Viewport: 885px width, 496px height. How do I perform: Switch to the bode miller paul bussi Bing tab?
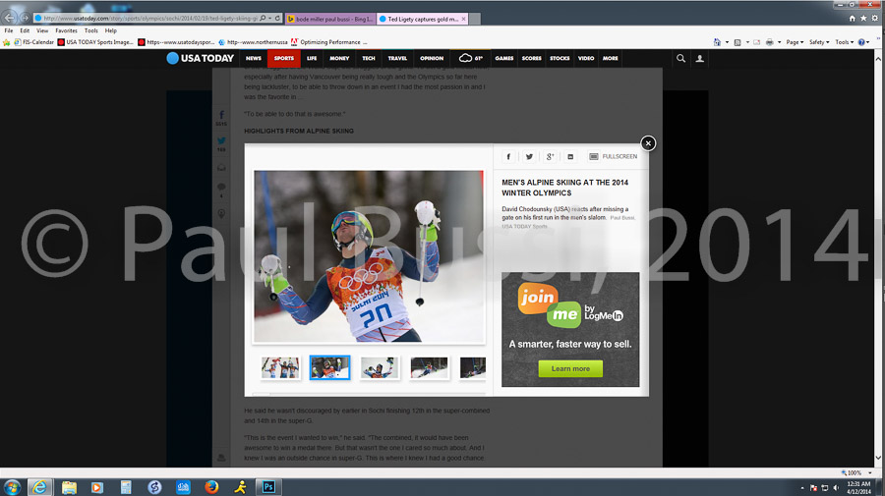pyautogui.click(x=329, y=19)
